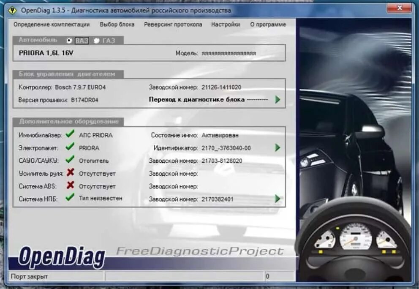Open the Определение комплектации menu
This screenshot has height=289, width=419.
coord(52,25)
